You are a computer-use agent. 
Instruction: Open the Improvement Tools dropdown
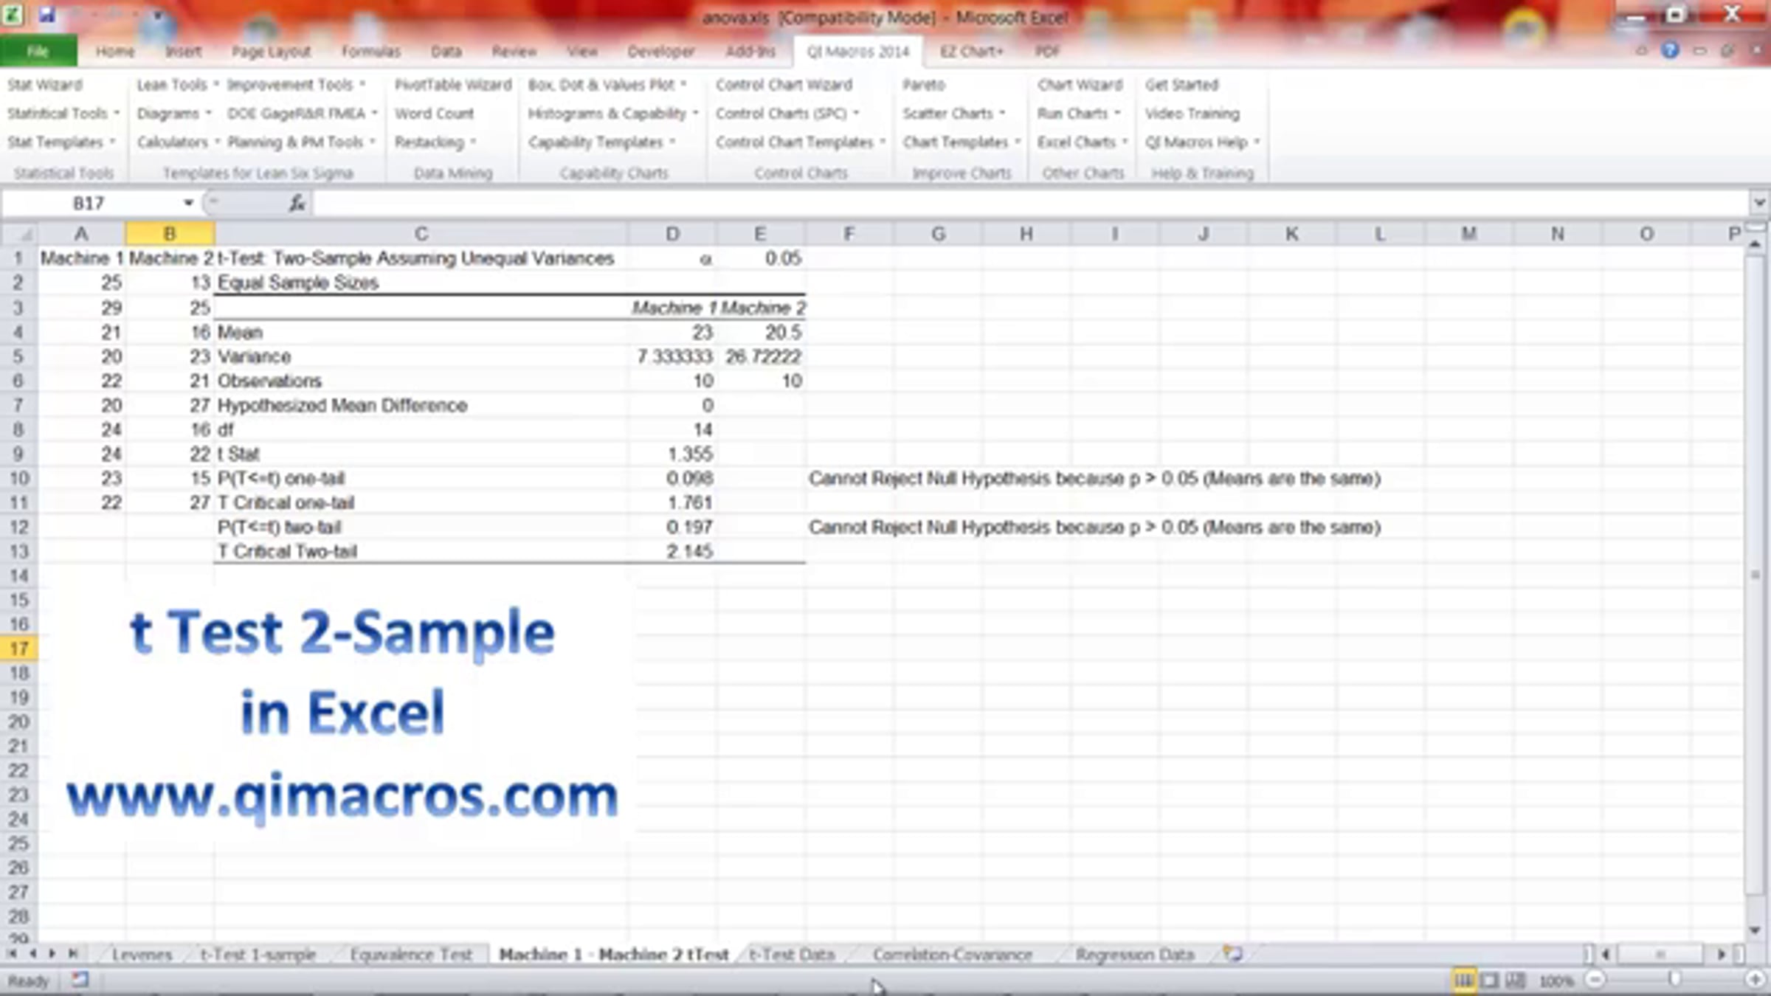tap(296, 85)
